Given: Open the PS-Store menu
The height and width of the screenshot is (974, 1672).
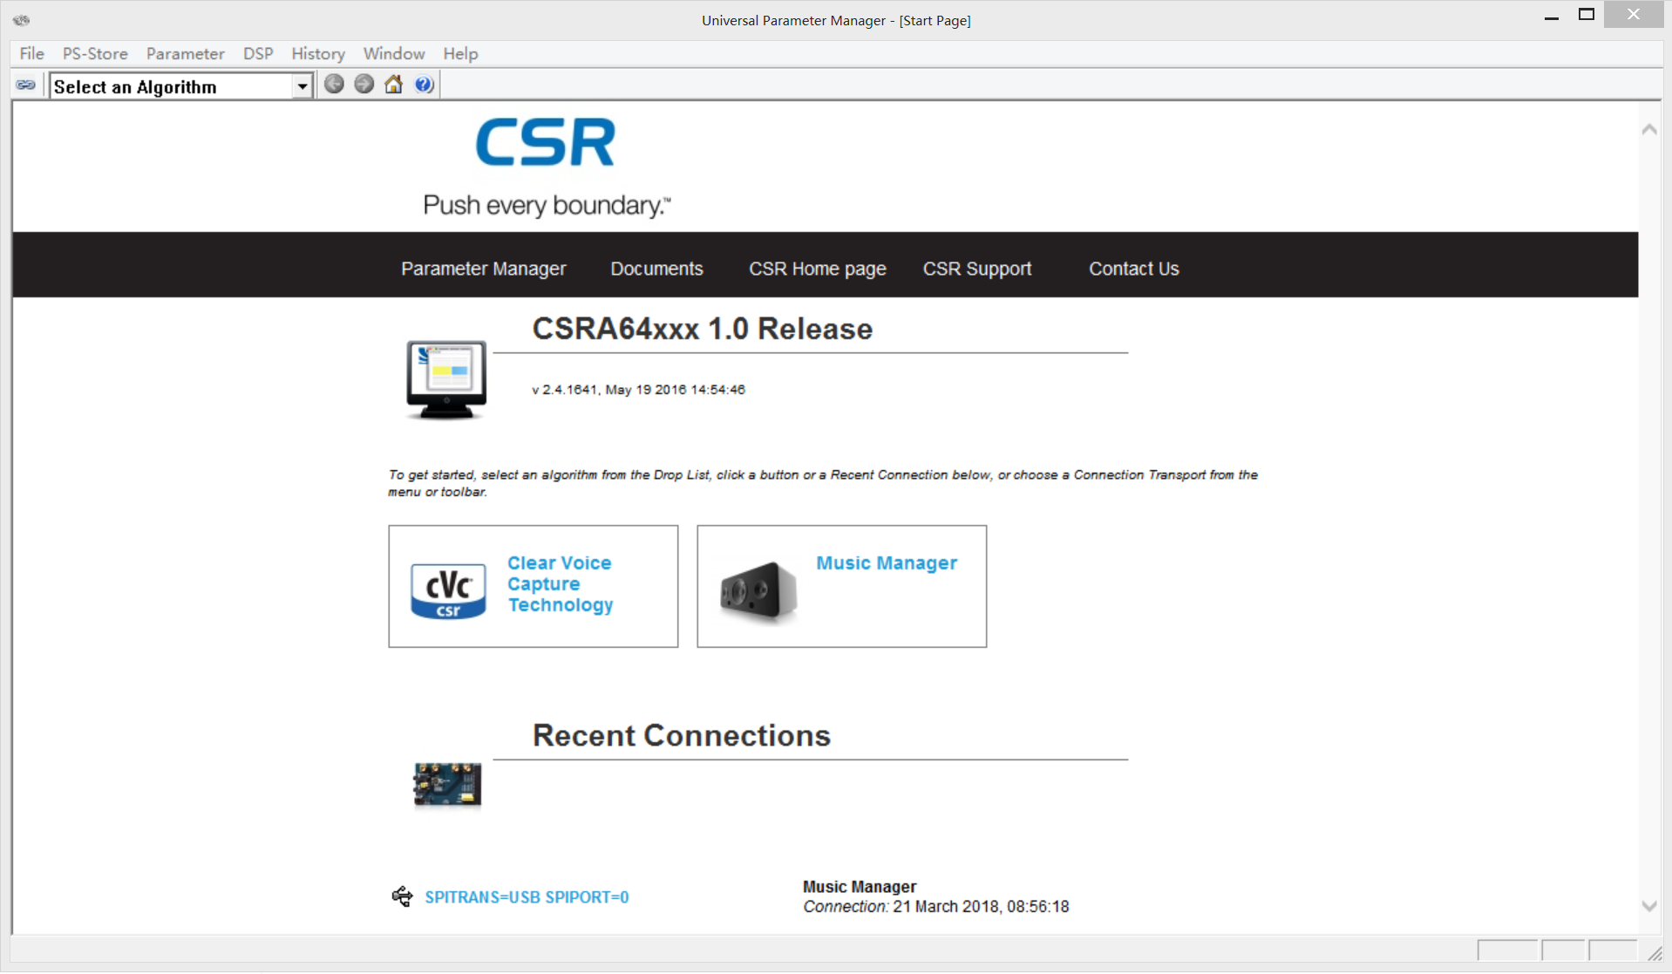Looking at the screenshot, I should (95, 53).
